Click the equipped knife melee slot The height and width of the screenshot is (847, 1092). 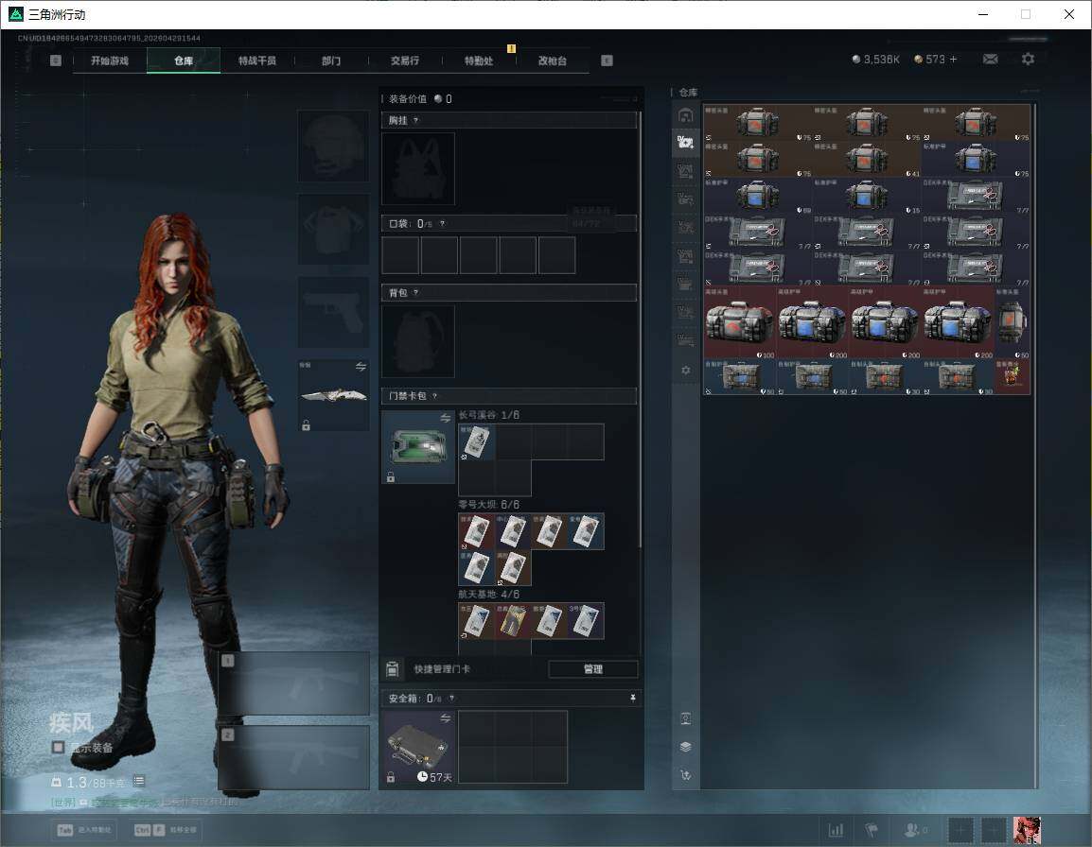[334, 395]
